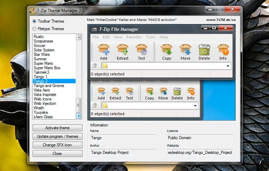Select the Toolbar Themes radio button
269x171 pixels.
[x=34, y=21]
